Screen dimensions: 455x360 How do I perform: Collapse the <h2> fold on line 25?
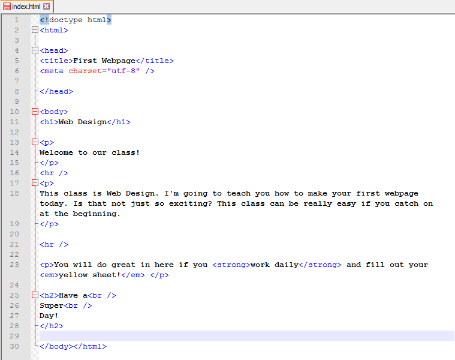(35, 295)
